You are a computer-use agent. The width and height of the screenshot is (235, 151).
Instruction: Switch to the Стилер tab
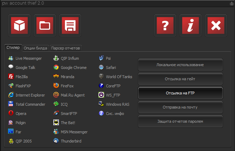(x=13, y=48)
